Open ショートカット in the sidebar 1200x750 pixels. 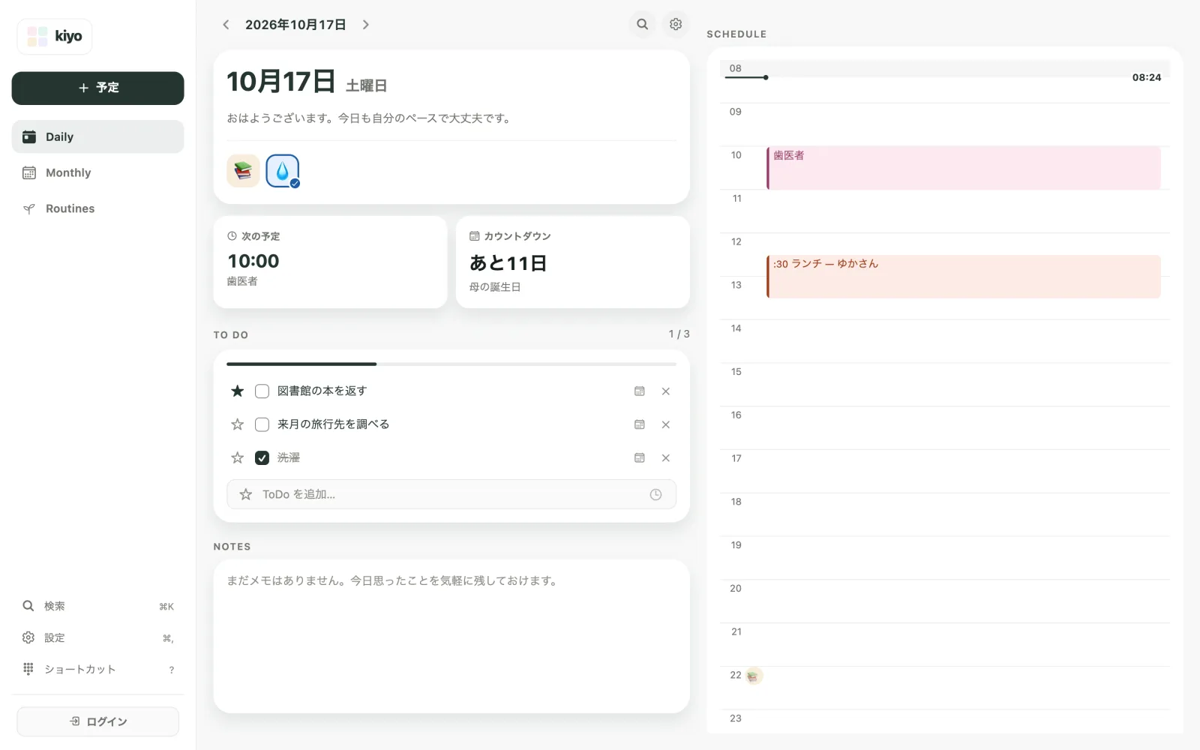pyautogui.click(x=97, y=669)
